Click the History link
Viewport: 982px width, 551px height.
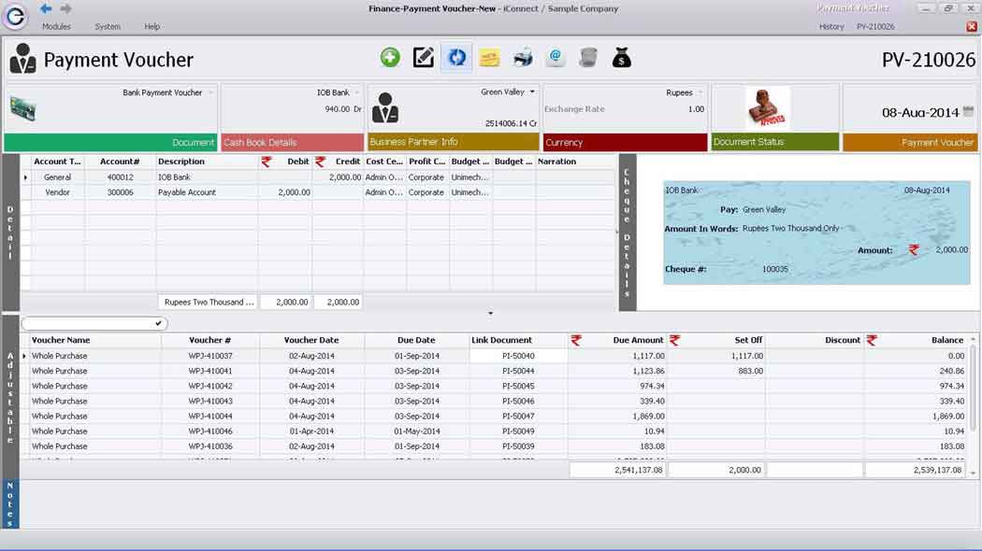coord(830,27)
